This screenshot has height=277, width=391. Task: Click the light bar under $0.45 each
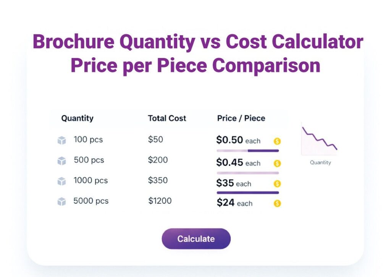tap(247, 173)
